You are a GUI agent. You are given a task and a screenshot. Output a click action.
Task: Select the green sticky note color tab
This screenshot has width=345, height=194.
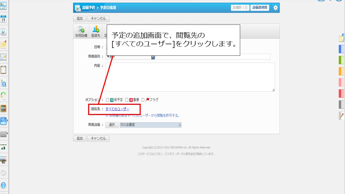click(x=341, y=60)
